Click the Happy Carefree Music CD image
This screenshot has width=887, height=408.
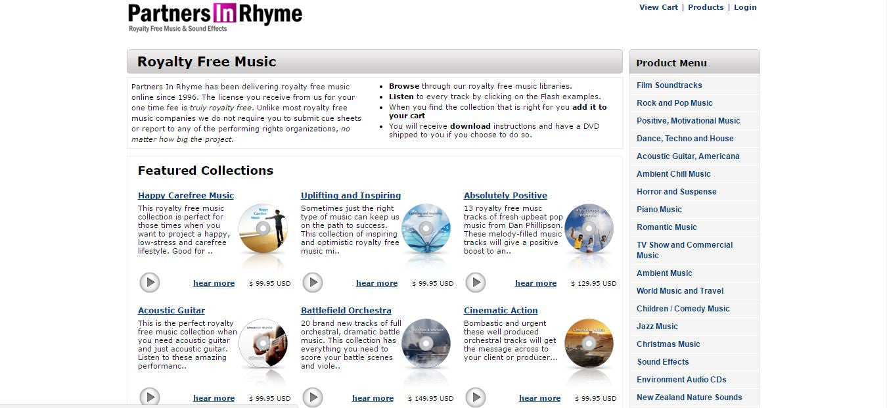[x=263, y=229]
